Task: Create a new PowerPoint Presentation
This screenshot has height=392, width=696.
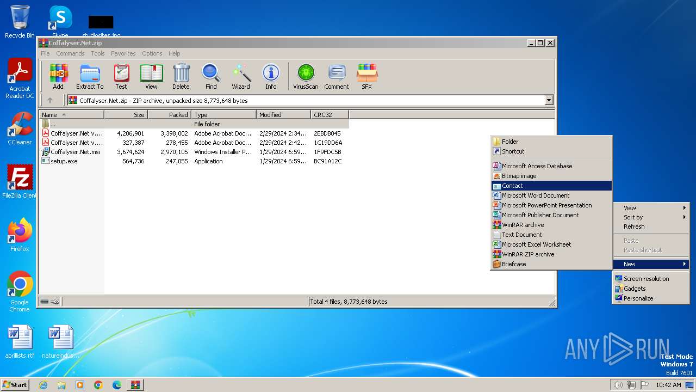Action: (x=551, y=205)
